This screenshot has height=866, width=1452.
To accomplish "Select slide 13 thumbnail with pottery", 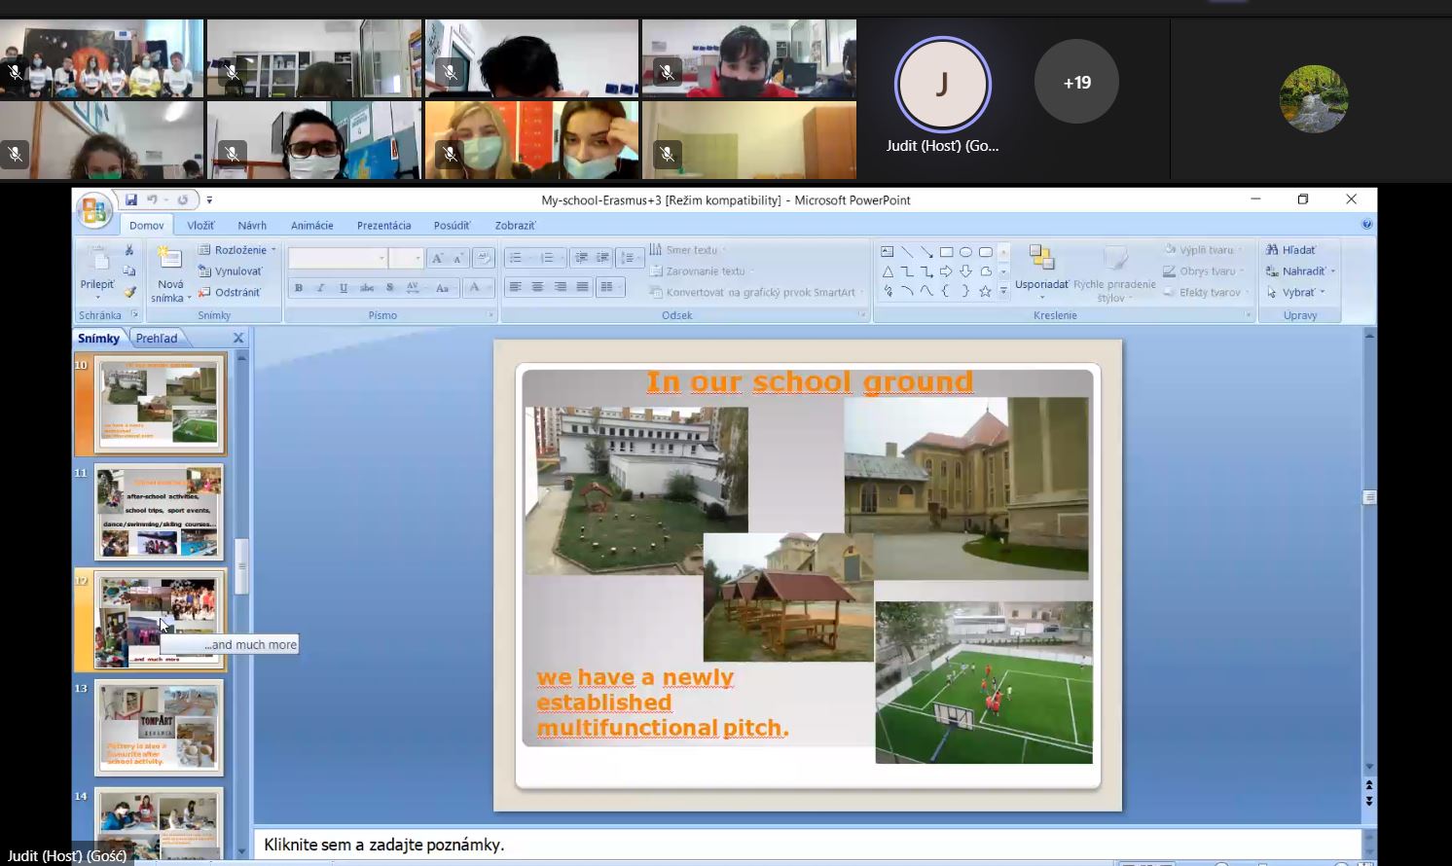I will click(160, 728).
